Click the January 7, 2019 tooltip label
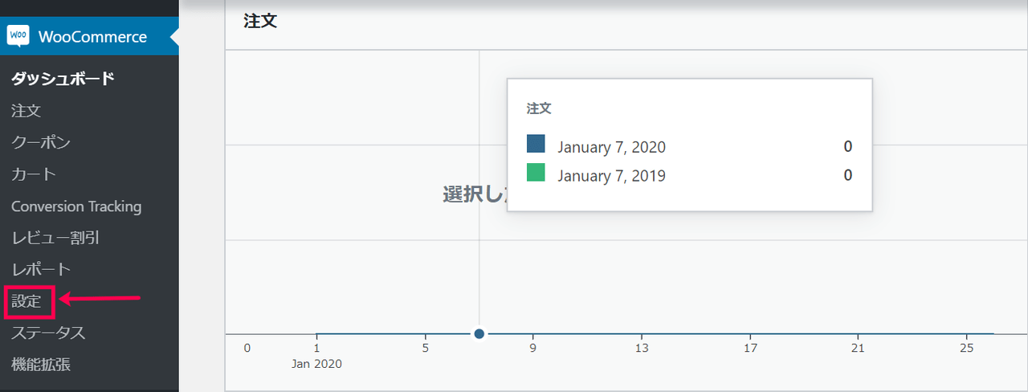This screenshot has height=392, width=1028. (611, 176)
